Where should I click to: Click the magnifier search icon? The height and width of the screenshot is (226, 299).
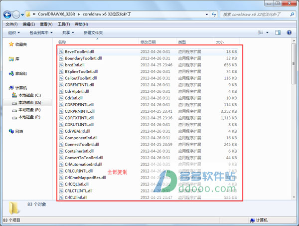pyautogui.click(x=292, y=14)
